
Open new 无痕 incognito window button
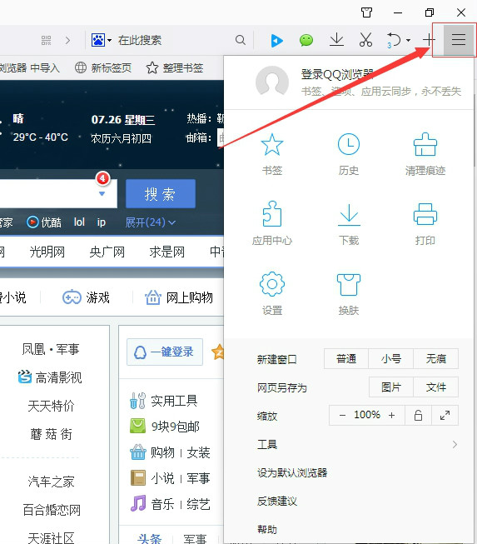pyautogui.click(x=435, y=358)
